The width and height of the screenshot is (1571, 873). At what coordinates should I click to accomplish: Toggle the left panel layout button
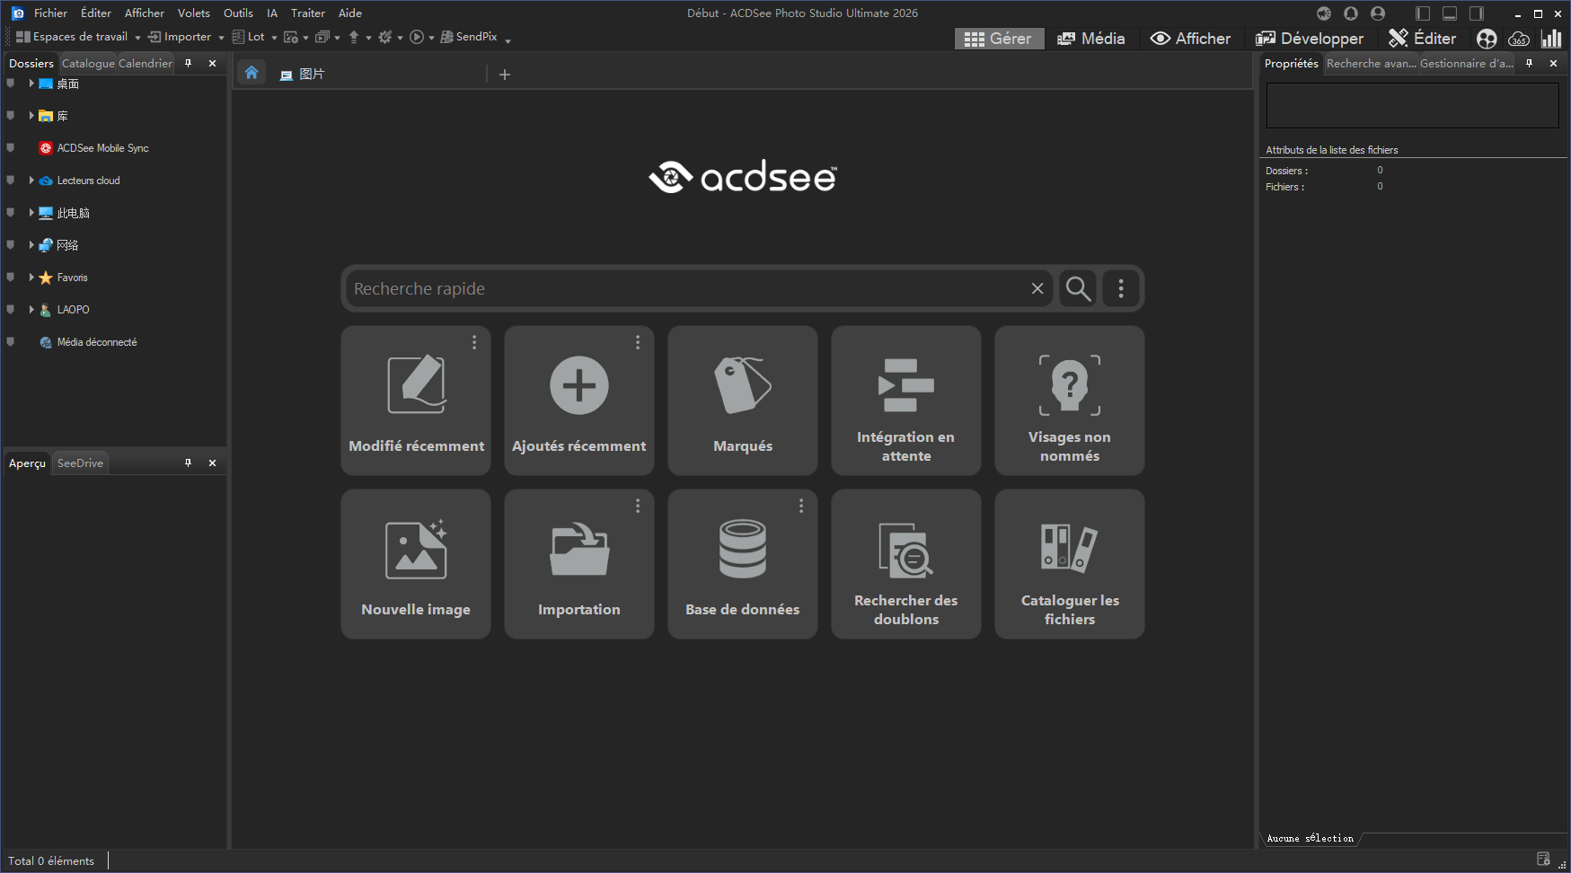click(1423, 13)
